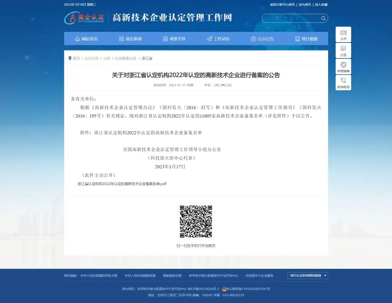Click the 政策文件 document icon
The height and width of the screenshot is (303, 392).
click(x=165, y=39)
